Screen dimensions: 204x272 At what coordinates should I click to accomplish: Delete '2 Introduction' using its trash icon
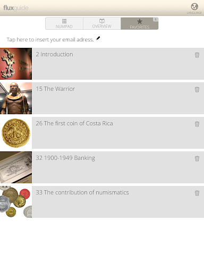pos(197,55)
